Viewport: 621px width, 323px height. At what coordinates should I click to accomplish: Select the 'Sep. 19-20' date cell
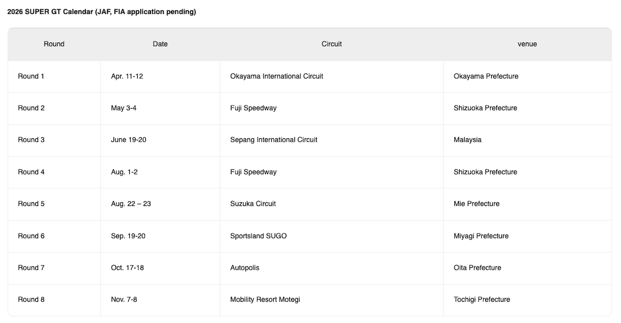click(x=160, y=236)
